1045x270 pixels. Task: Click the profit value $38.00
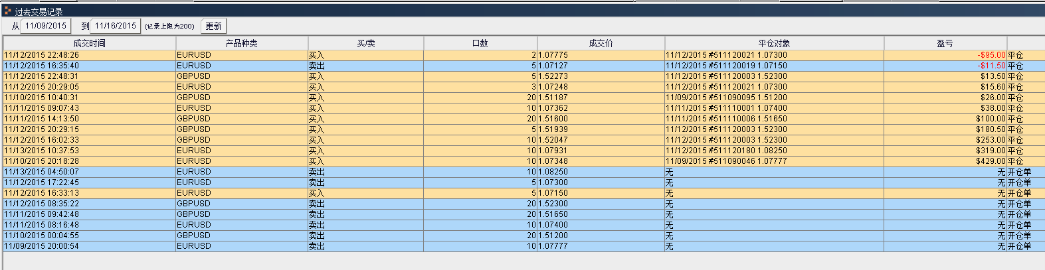(x=993, y=108)
